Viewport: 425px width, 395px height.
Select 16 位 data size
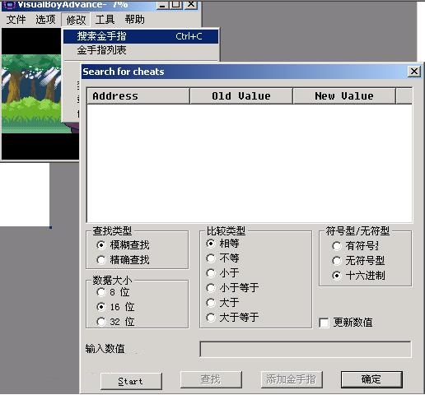(115, 307)
